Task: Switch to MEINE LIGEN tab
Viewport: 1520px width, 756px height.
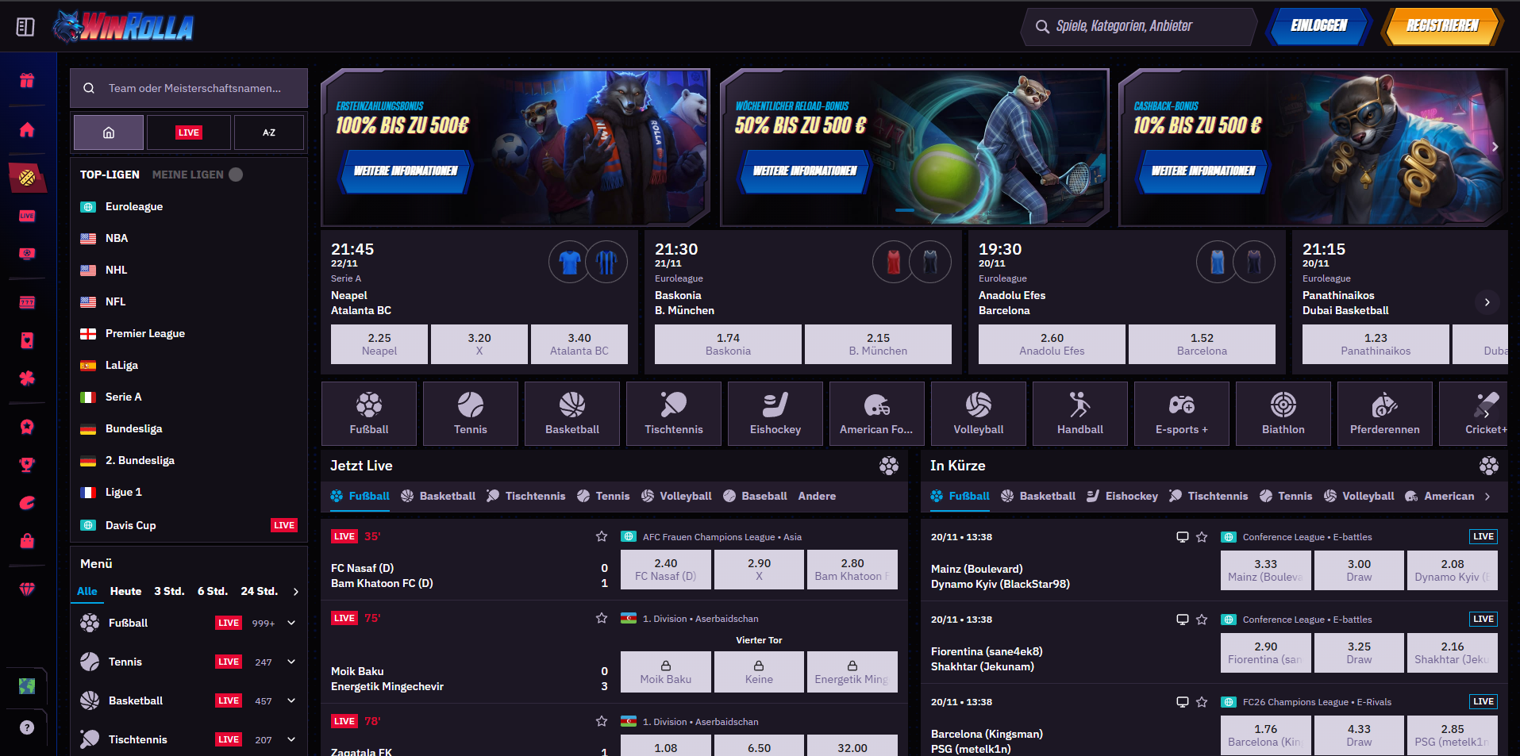Action: click(x=188, y=175)
